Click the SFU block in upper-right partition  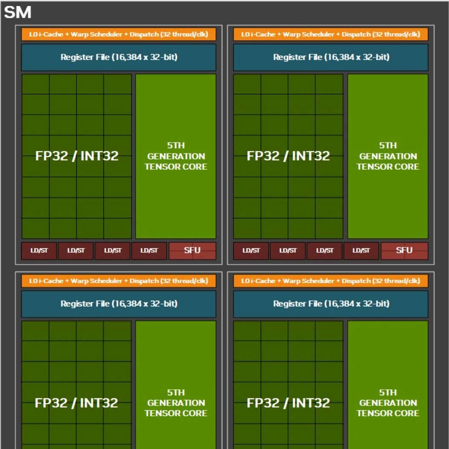click(x=404, y=251)
